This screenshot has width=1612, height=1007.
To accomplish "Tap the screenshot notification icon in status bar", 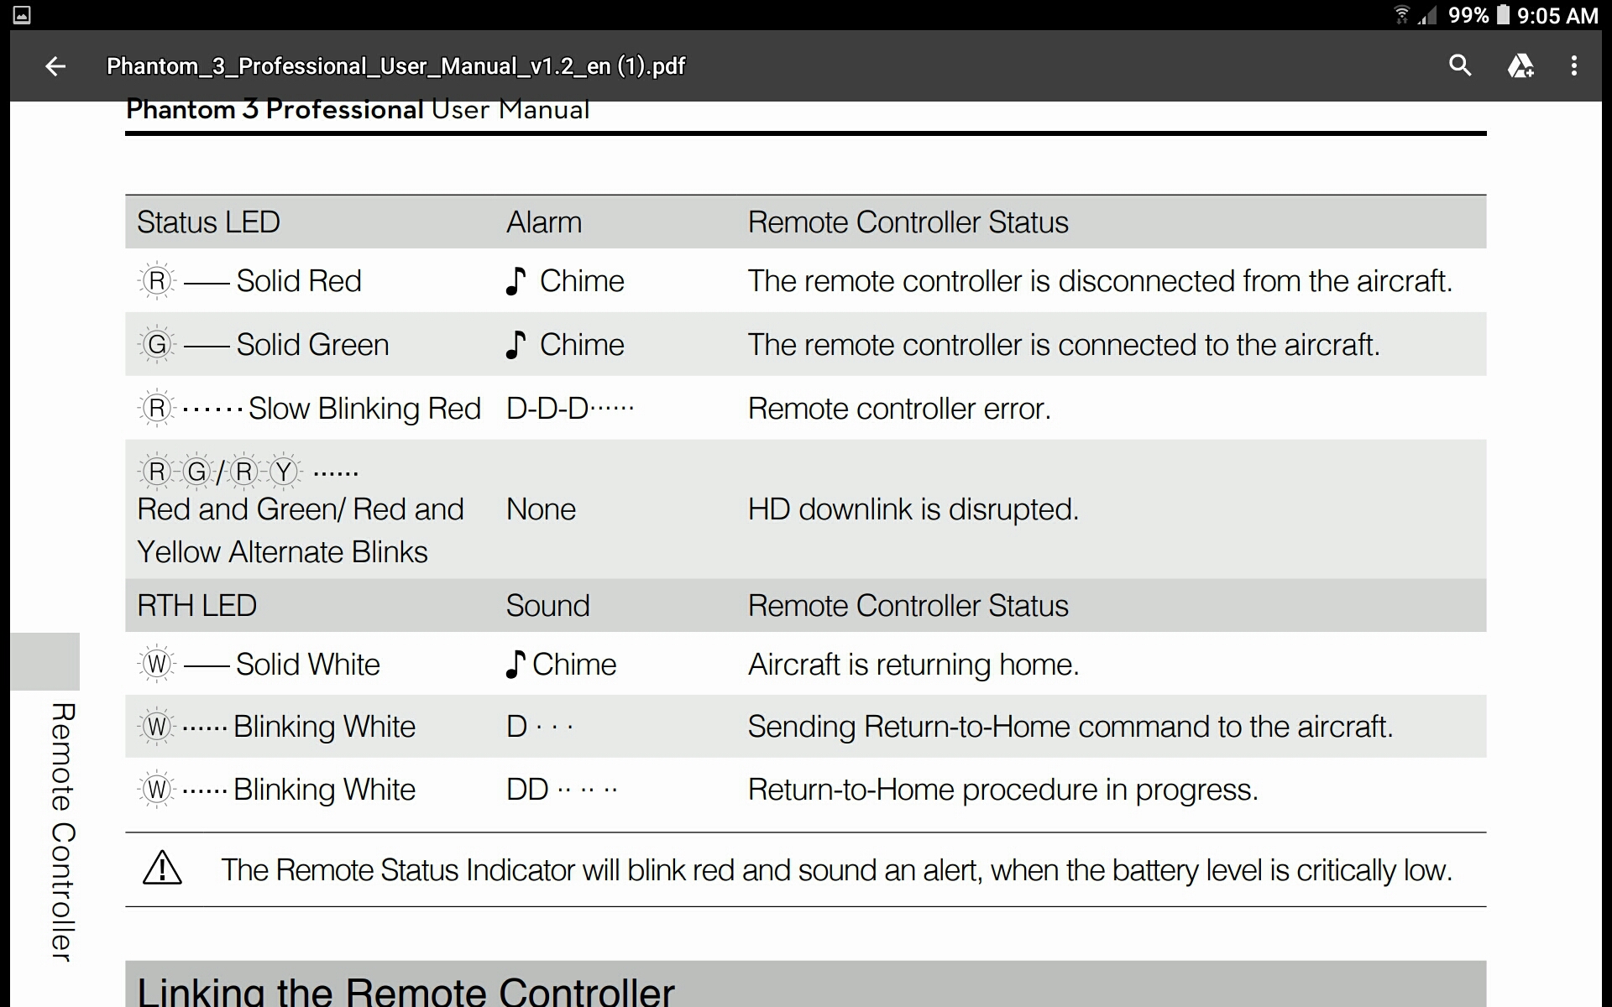I will pyautogui.click(x=23, y=15).
